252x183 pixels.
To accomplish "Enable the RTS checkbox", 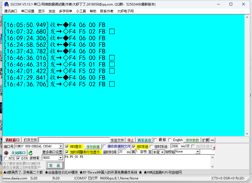I will 5,158.
